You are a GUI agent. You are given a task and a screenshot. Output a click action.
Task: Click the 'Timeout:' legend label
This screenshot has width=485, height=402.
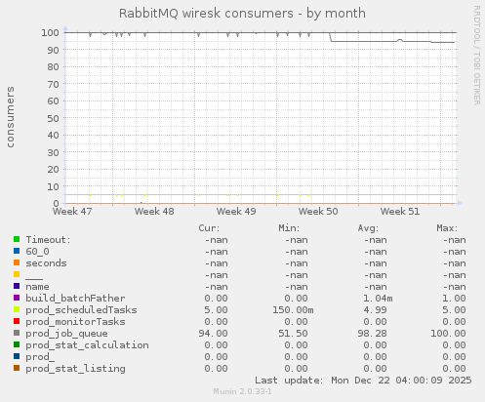(x=48, y=240)
